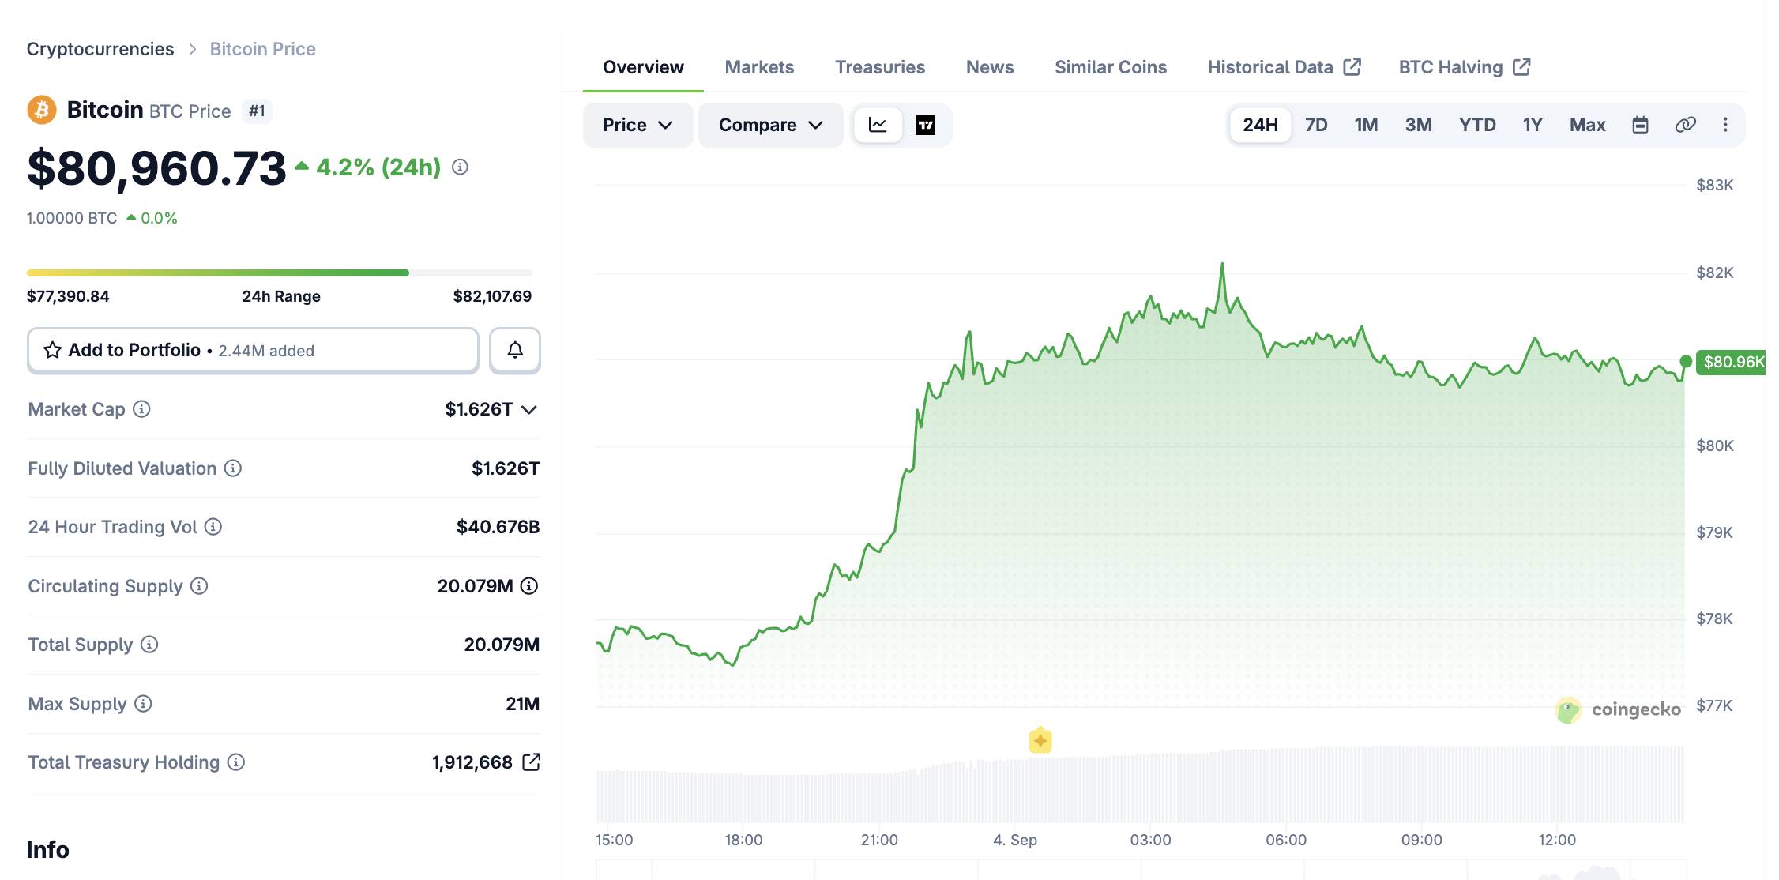Click the $40.676B trading volume value
The image size is (1779, 880).
pos(498,527)
